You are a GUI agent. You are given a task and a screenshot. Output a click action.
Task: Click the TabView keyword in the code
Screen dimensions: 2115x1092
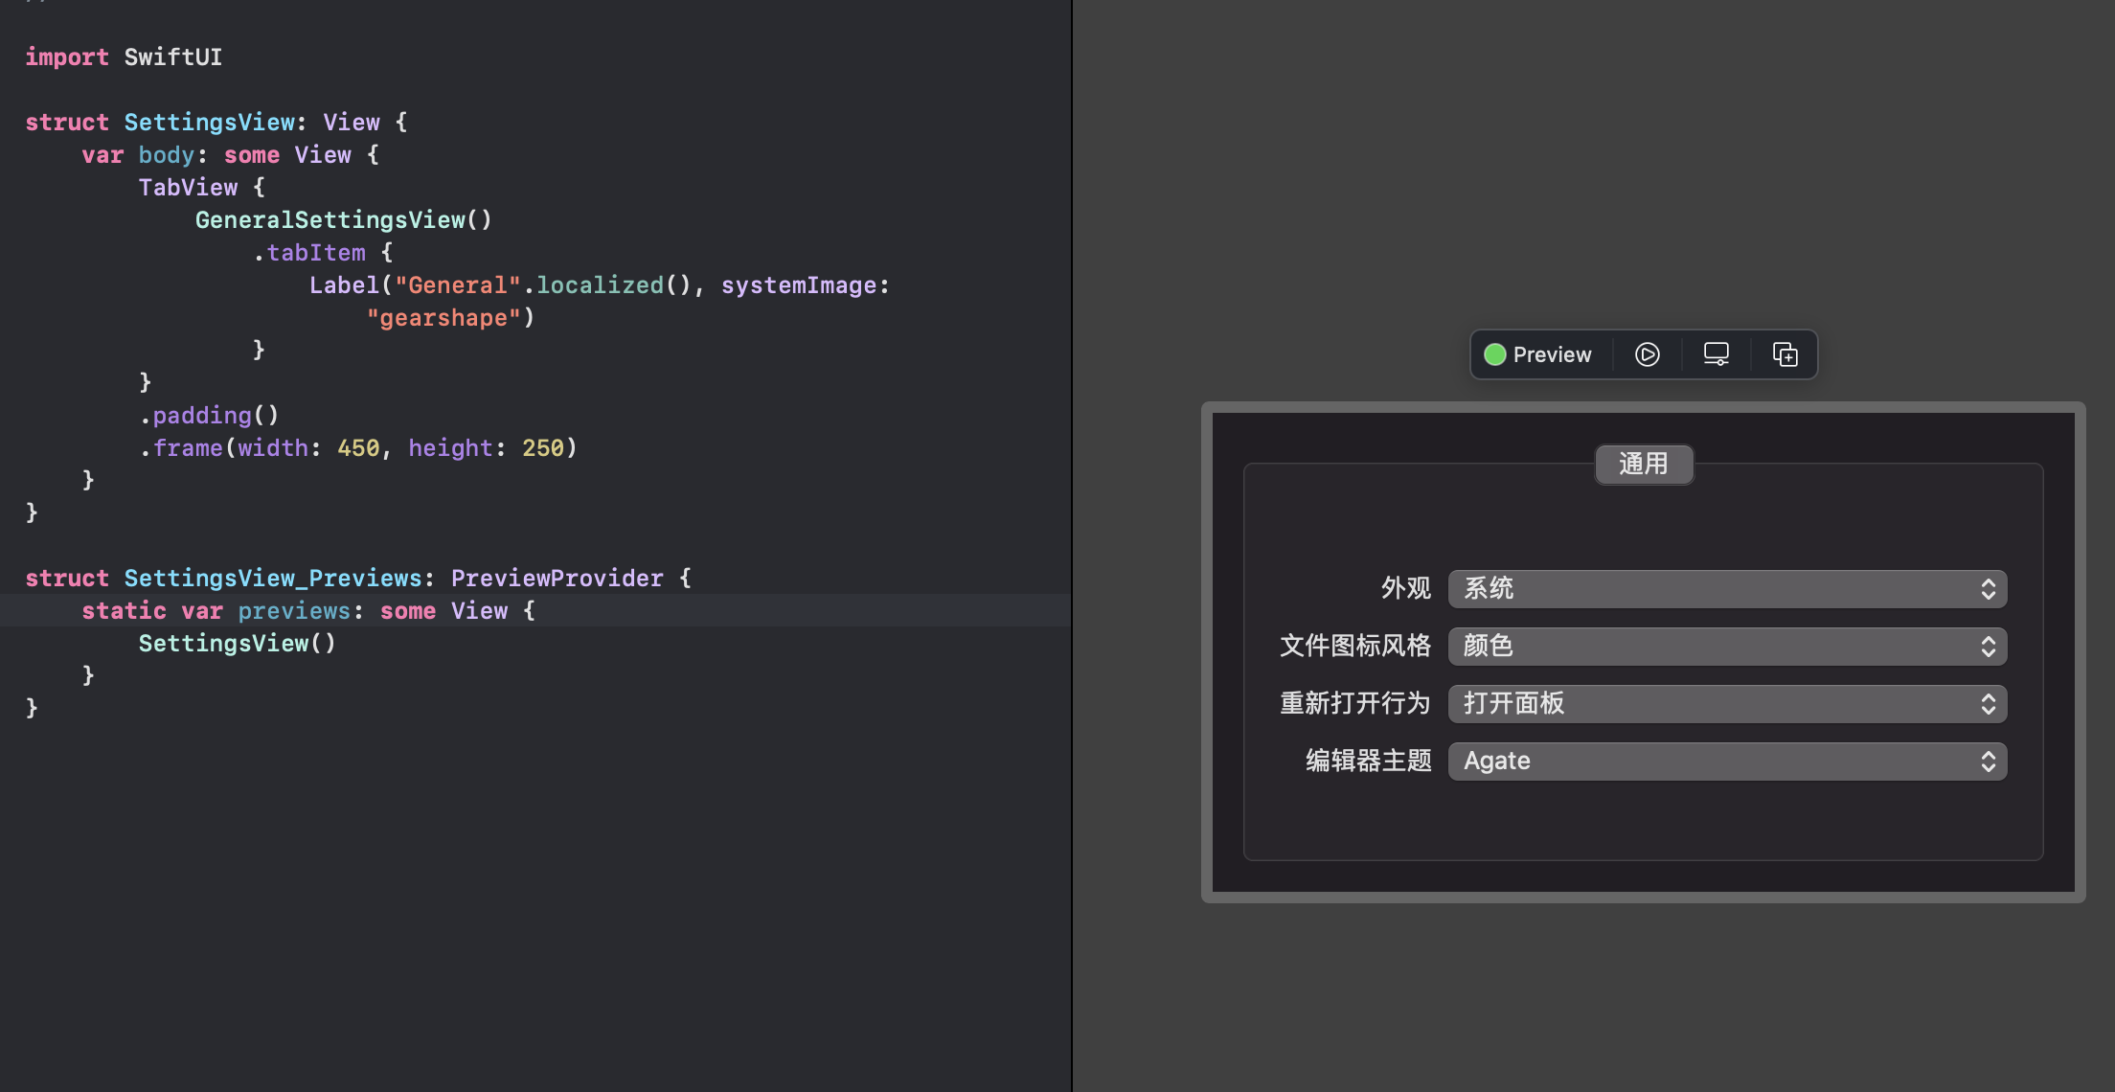[x=189, y=187]
